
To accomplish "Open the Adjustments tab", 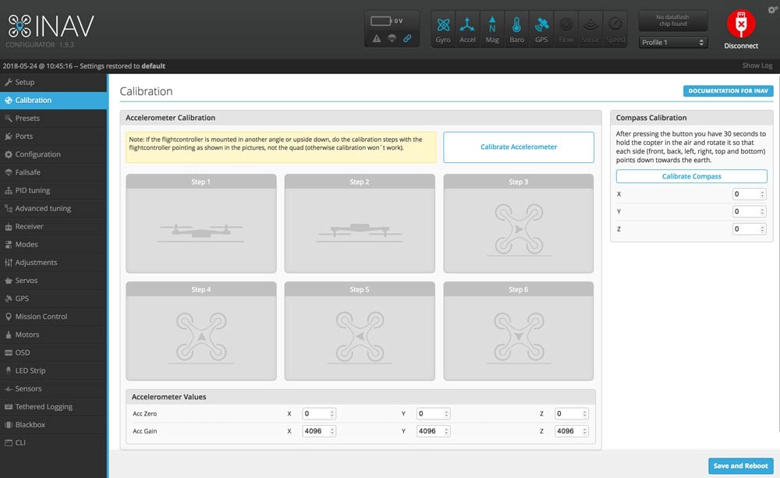I will 53,263.
